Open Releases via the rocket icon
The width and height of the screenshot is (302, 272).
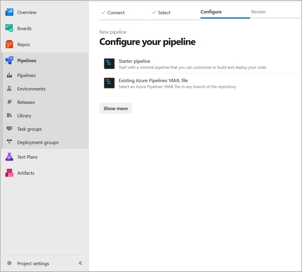(9, 102)
